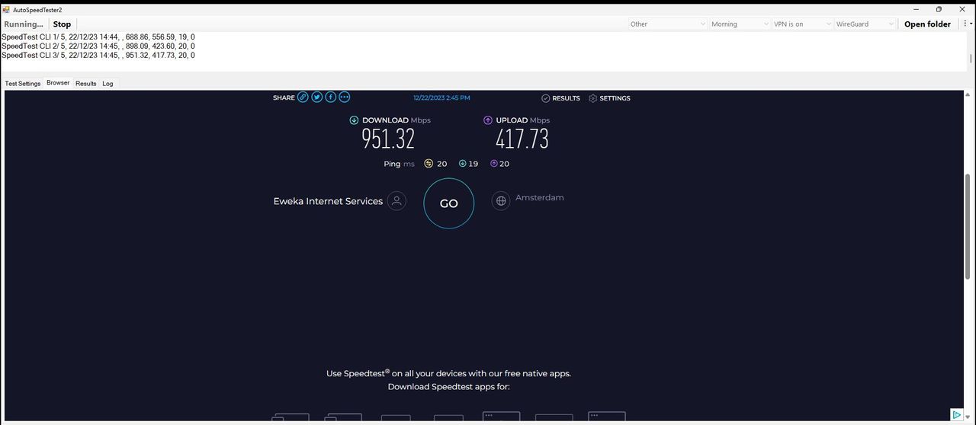Click the download arrow icon
Viewport: 976px width, 425px height.
coord(354,120)
